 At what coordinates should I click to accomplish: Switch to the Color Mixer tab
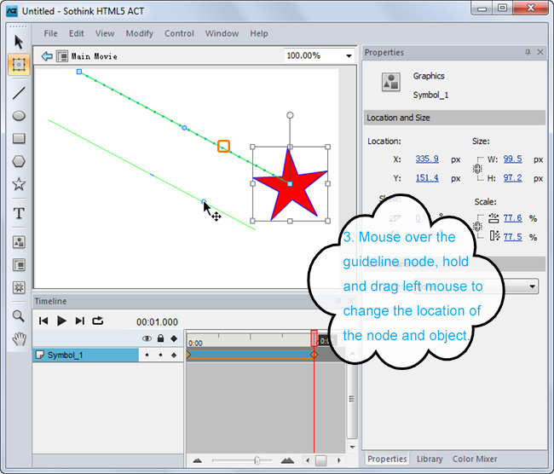(475, 459)
